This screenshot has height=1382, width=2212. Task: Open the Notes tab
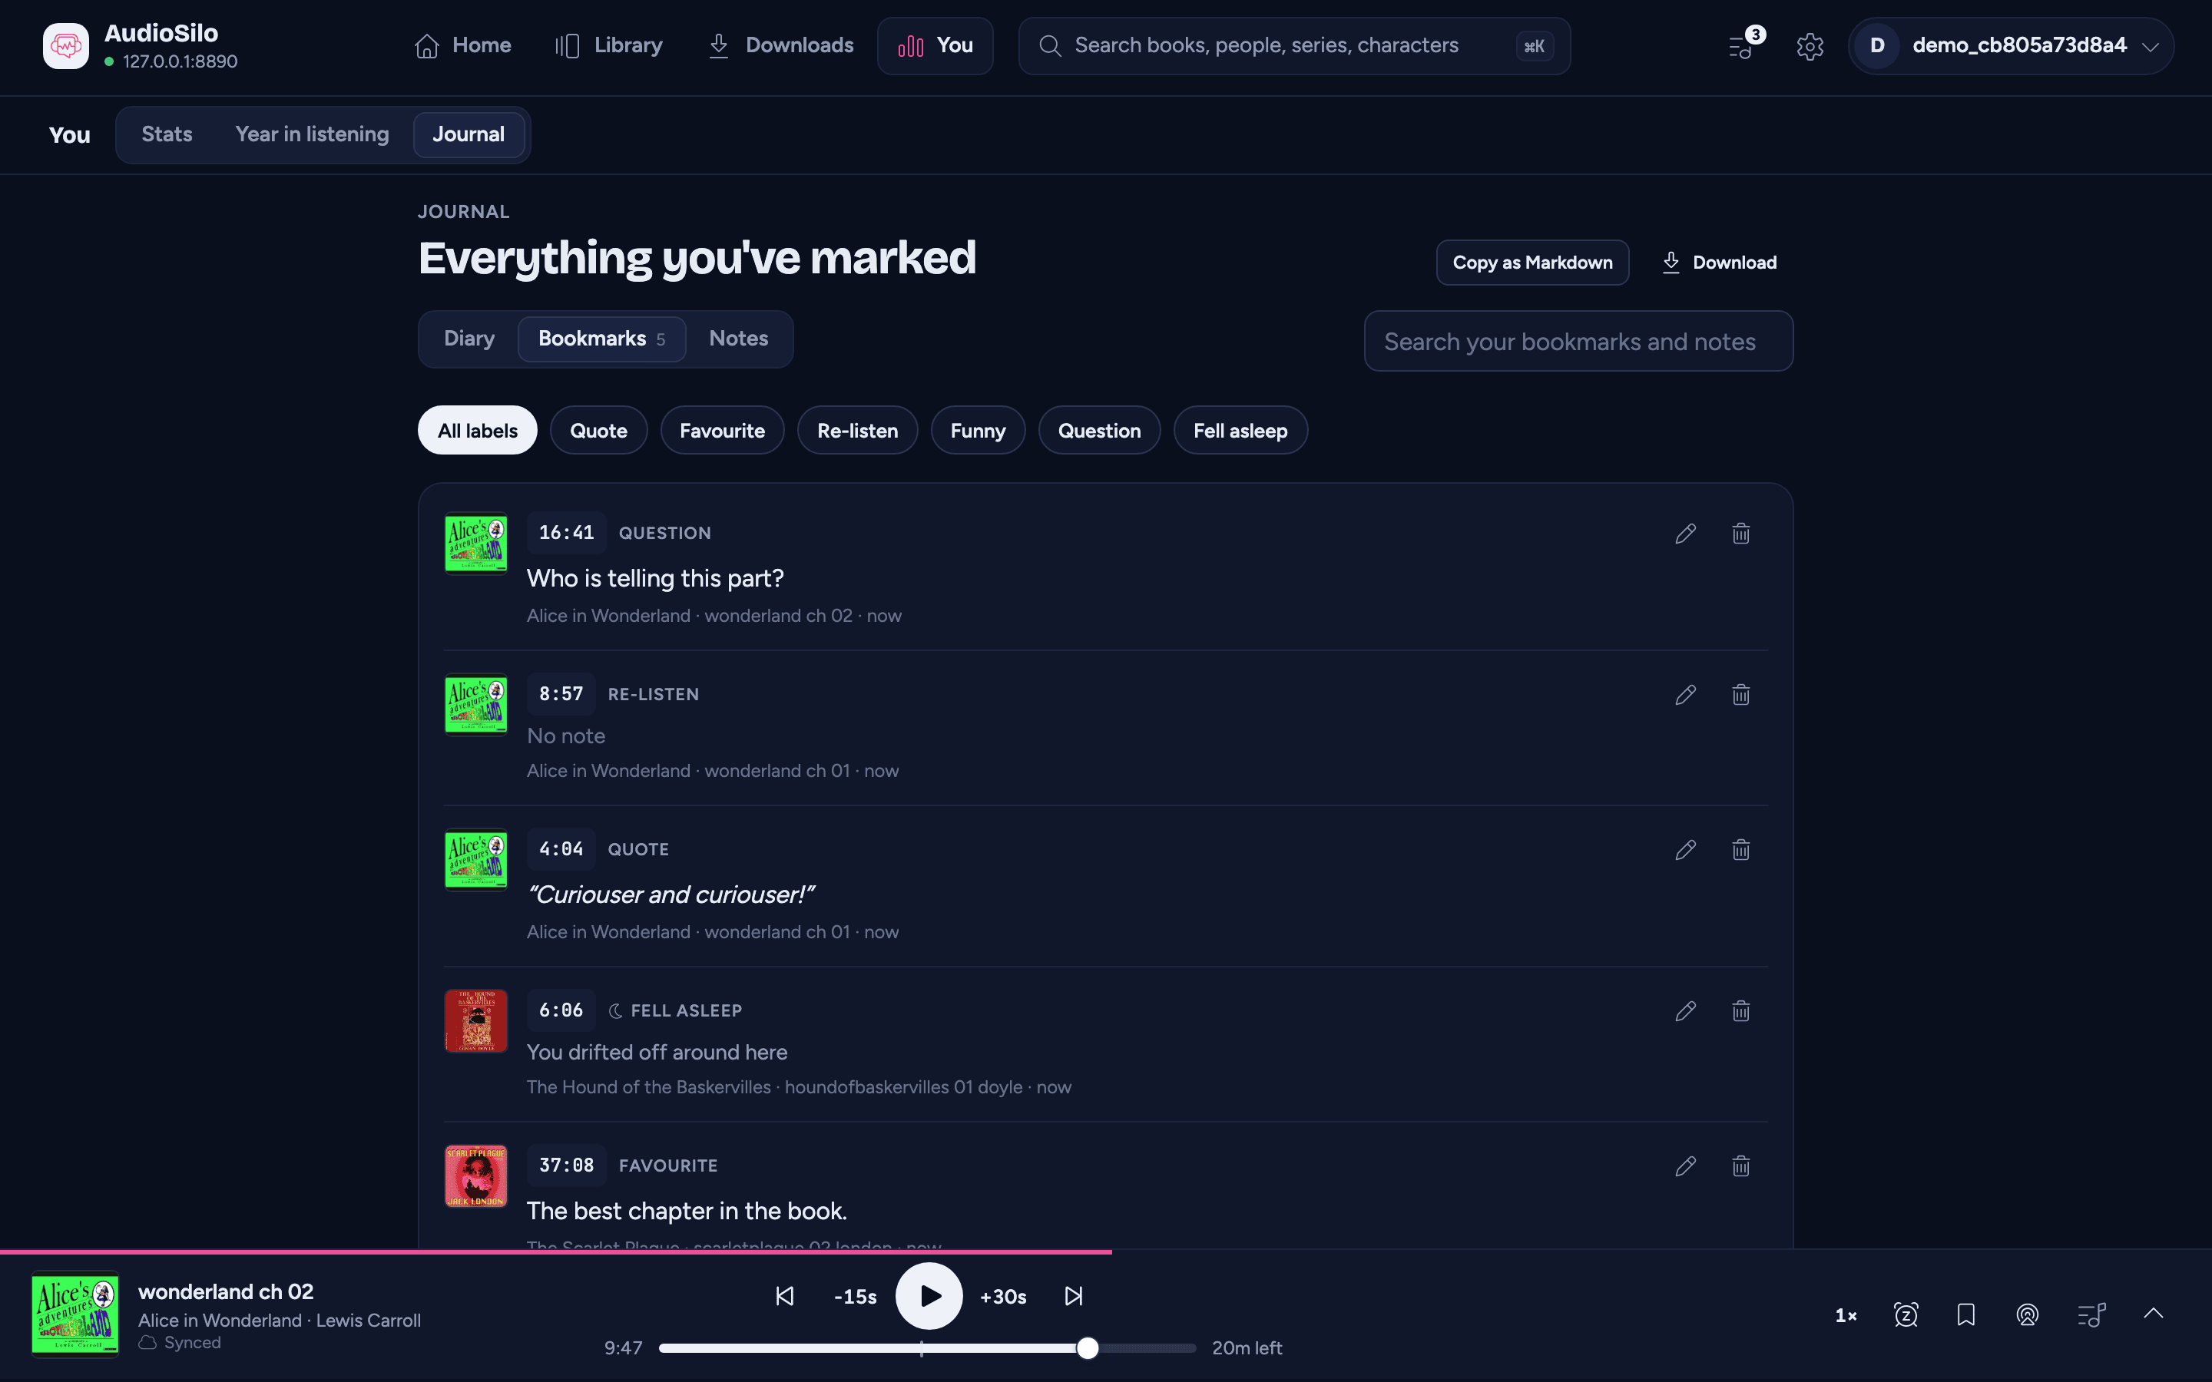pos(739,339)
